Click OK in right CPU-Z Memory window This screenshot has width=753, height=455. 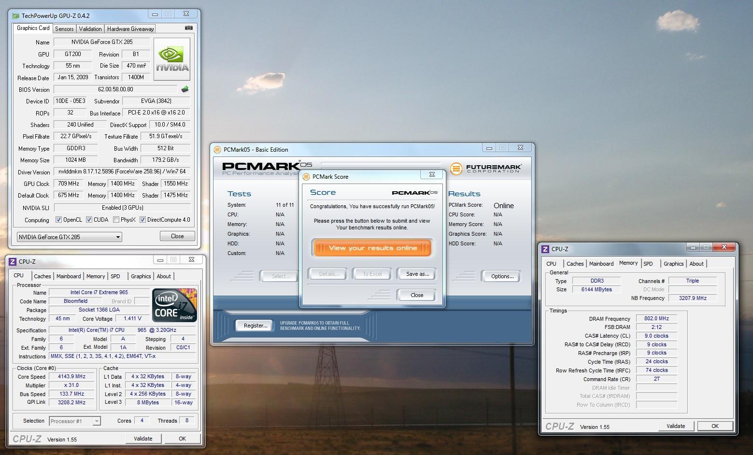point(715,426)
